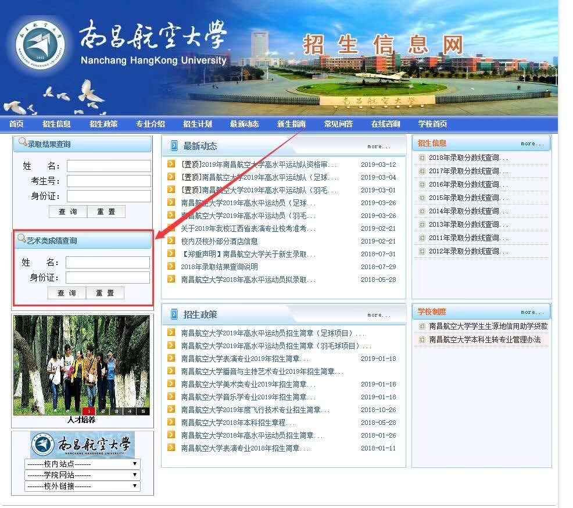Click 重置 button in 录取结果查询 form

pos(106,212)
